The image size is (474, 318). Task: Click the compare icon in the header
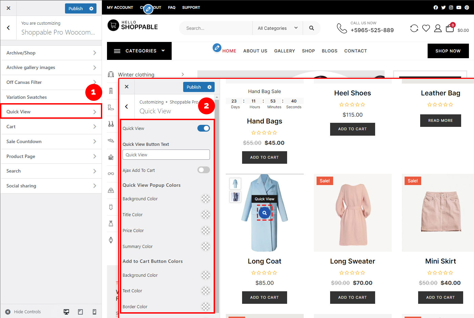(414, 28)
